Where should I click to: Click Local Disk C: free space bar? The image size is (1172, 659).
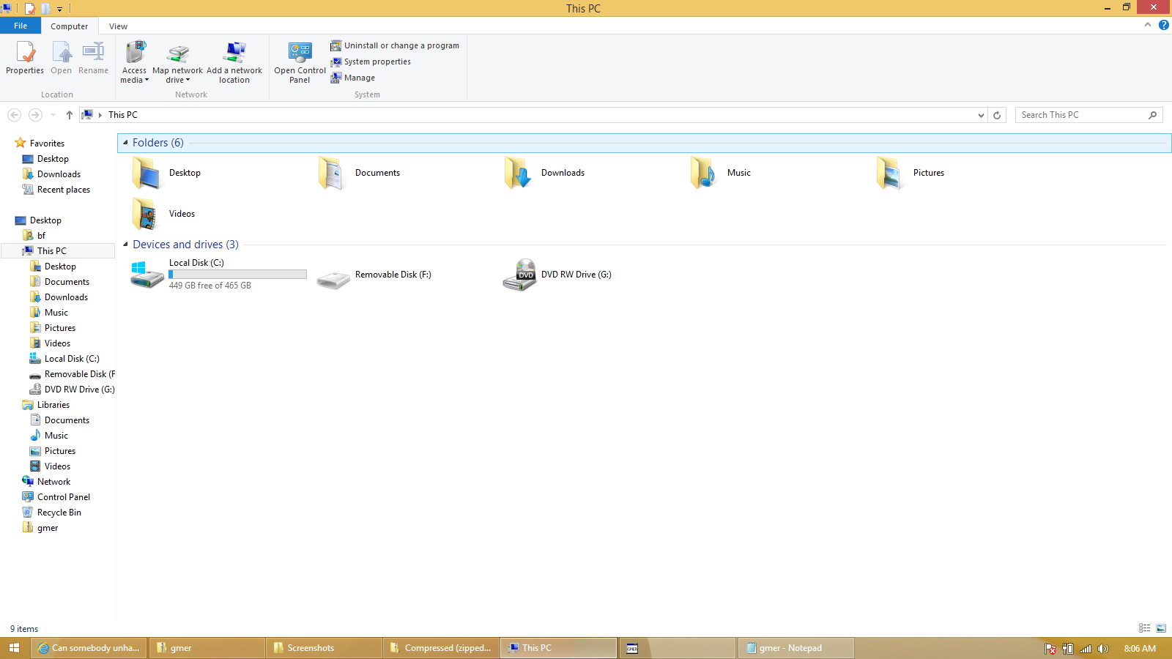(x=237, y=275)
